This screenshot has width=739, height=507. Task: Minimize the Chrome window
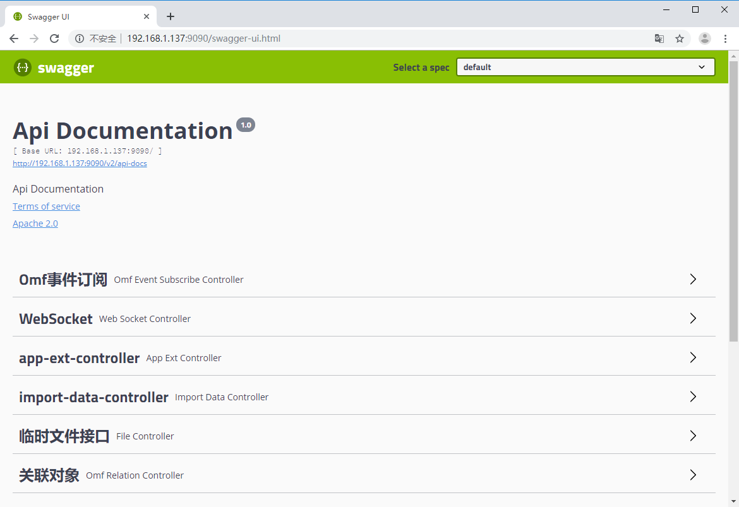point(666,9)
